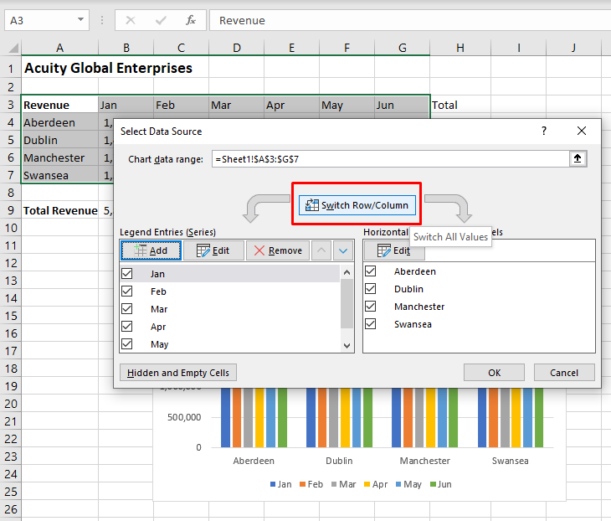Image resolution: width=611 pixels, height=521 pixels.
Task: Close the Select Data Source dialog
Action: [x=582, y=131]
